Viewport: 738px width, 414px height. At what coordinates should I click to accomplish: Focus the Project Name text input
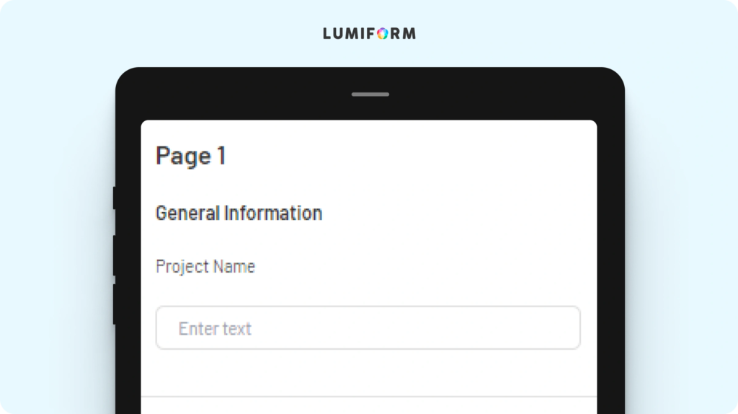point(368,327)
